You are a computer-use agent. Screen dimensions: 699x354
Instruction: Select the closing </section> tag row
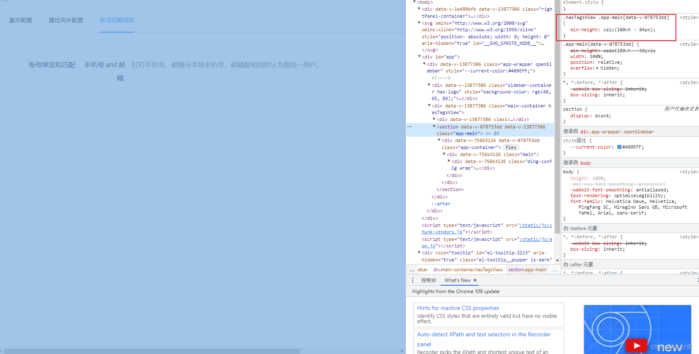point(450,189)
